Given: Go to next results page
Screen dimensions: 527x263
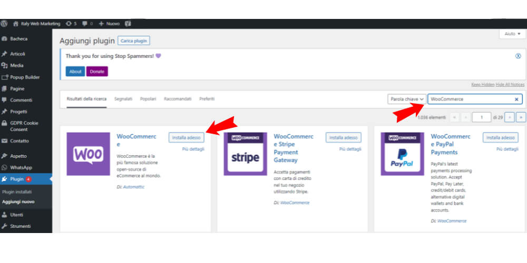Looking at the screenshot, I should point(510,117).
